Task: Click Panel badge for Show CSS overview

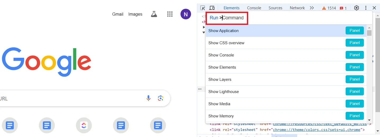Action: (x=355, y=43)
